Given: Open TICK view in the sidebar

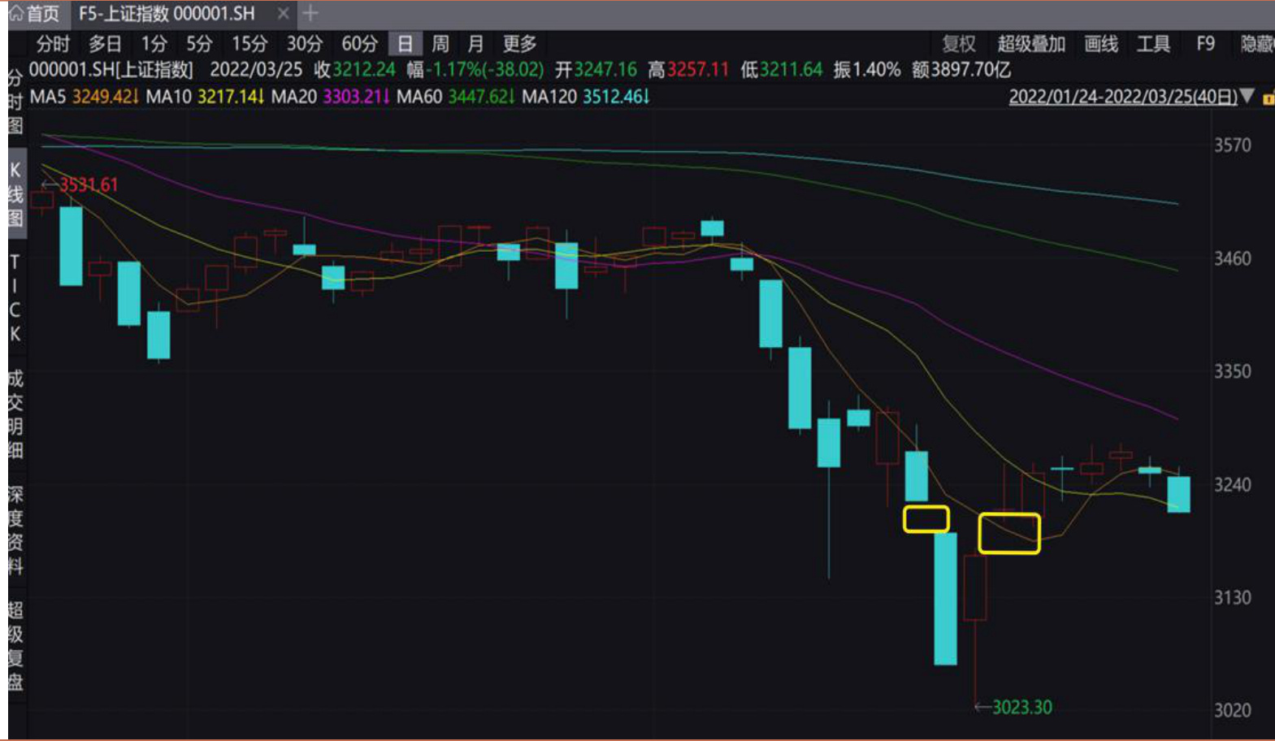Looking at the screenshot, I should 15,298.
